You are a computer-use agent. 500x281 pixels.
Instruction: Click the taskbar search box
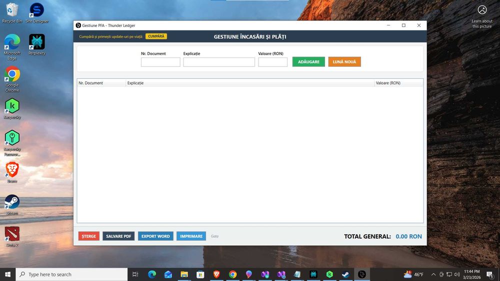click(71, 275)
